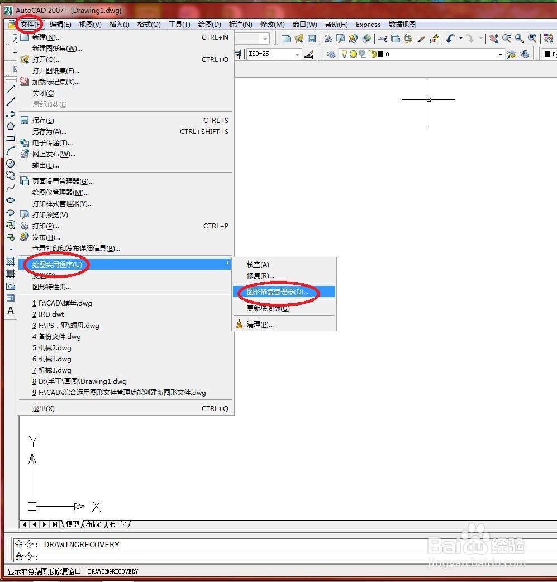
Task: Switch to the 布局2 layout tab
Action: coord(117,524)
